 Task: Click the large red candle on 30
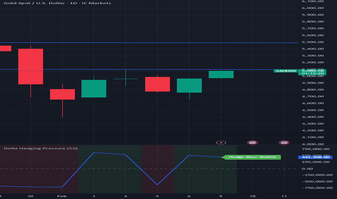[x=30, y=67]
